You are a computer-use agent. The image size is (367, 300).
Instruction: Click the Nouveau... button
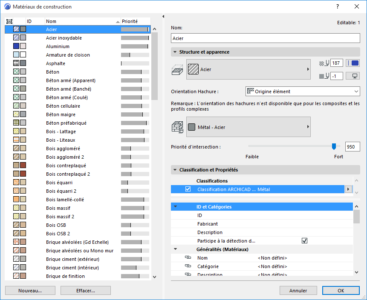[x=30, y=291]
